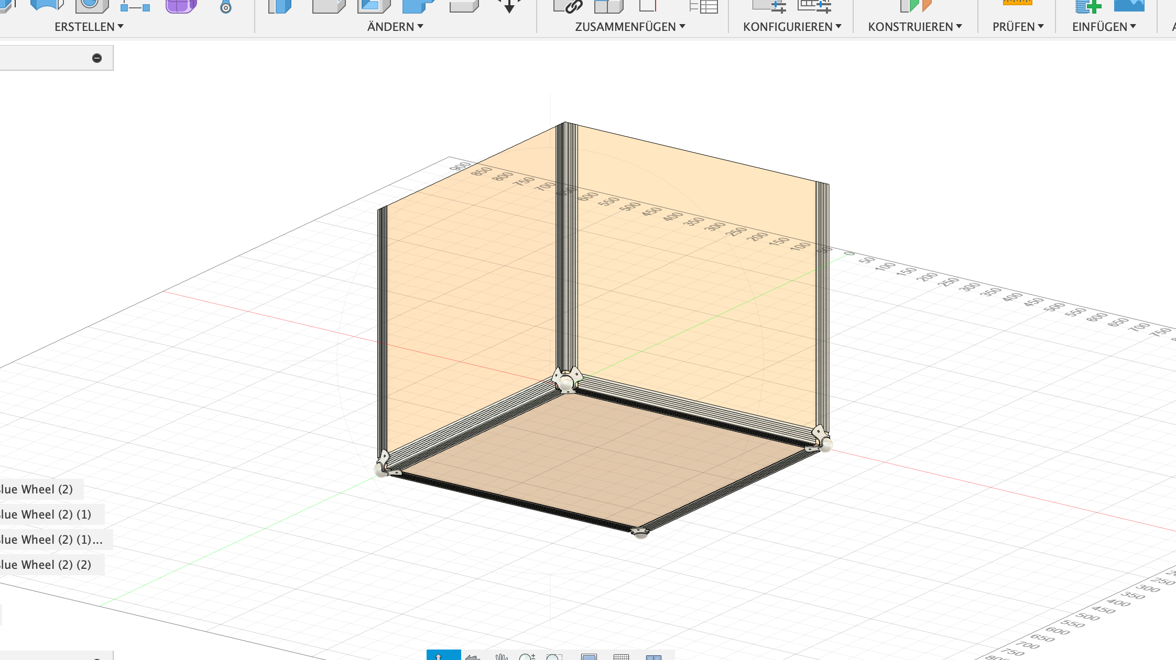Expand the ZUSAMMENFÜGEN dropdown
This screenshot has height=660, width=1176.
629,27
